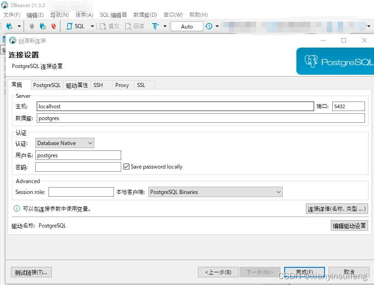The width and height of the screenshot is (374, 285).
Task: Select the 常规 tab
Action: pos(19,85)
